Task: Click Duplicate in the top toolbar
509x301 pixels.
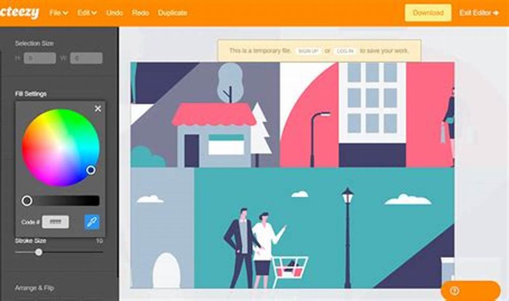Action: coord(172,13)
